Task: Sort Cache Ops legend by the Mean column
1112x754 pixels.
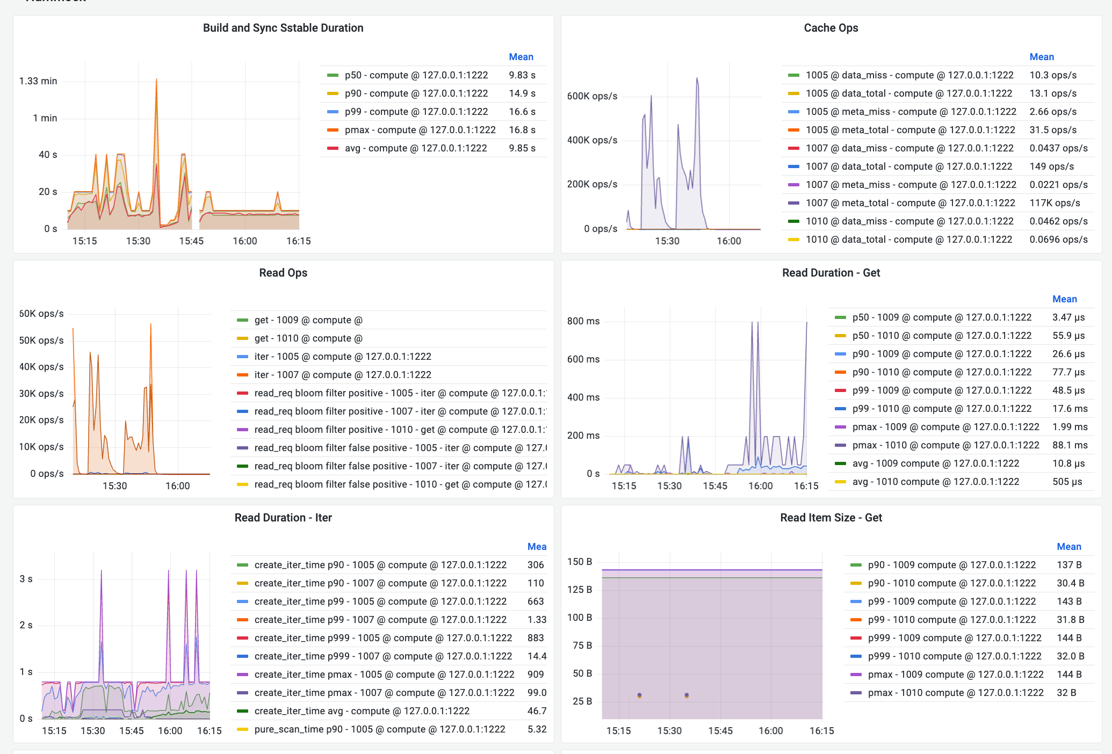Action: (1042, 56)
